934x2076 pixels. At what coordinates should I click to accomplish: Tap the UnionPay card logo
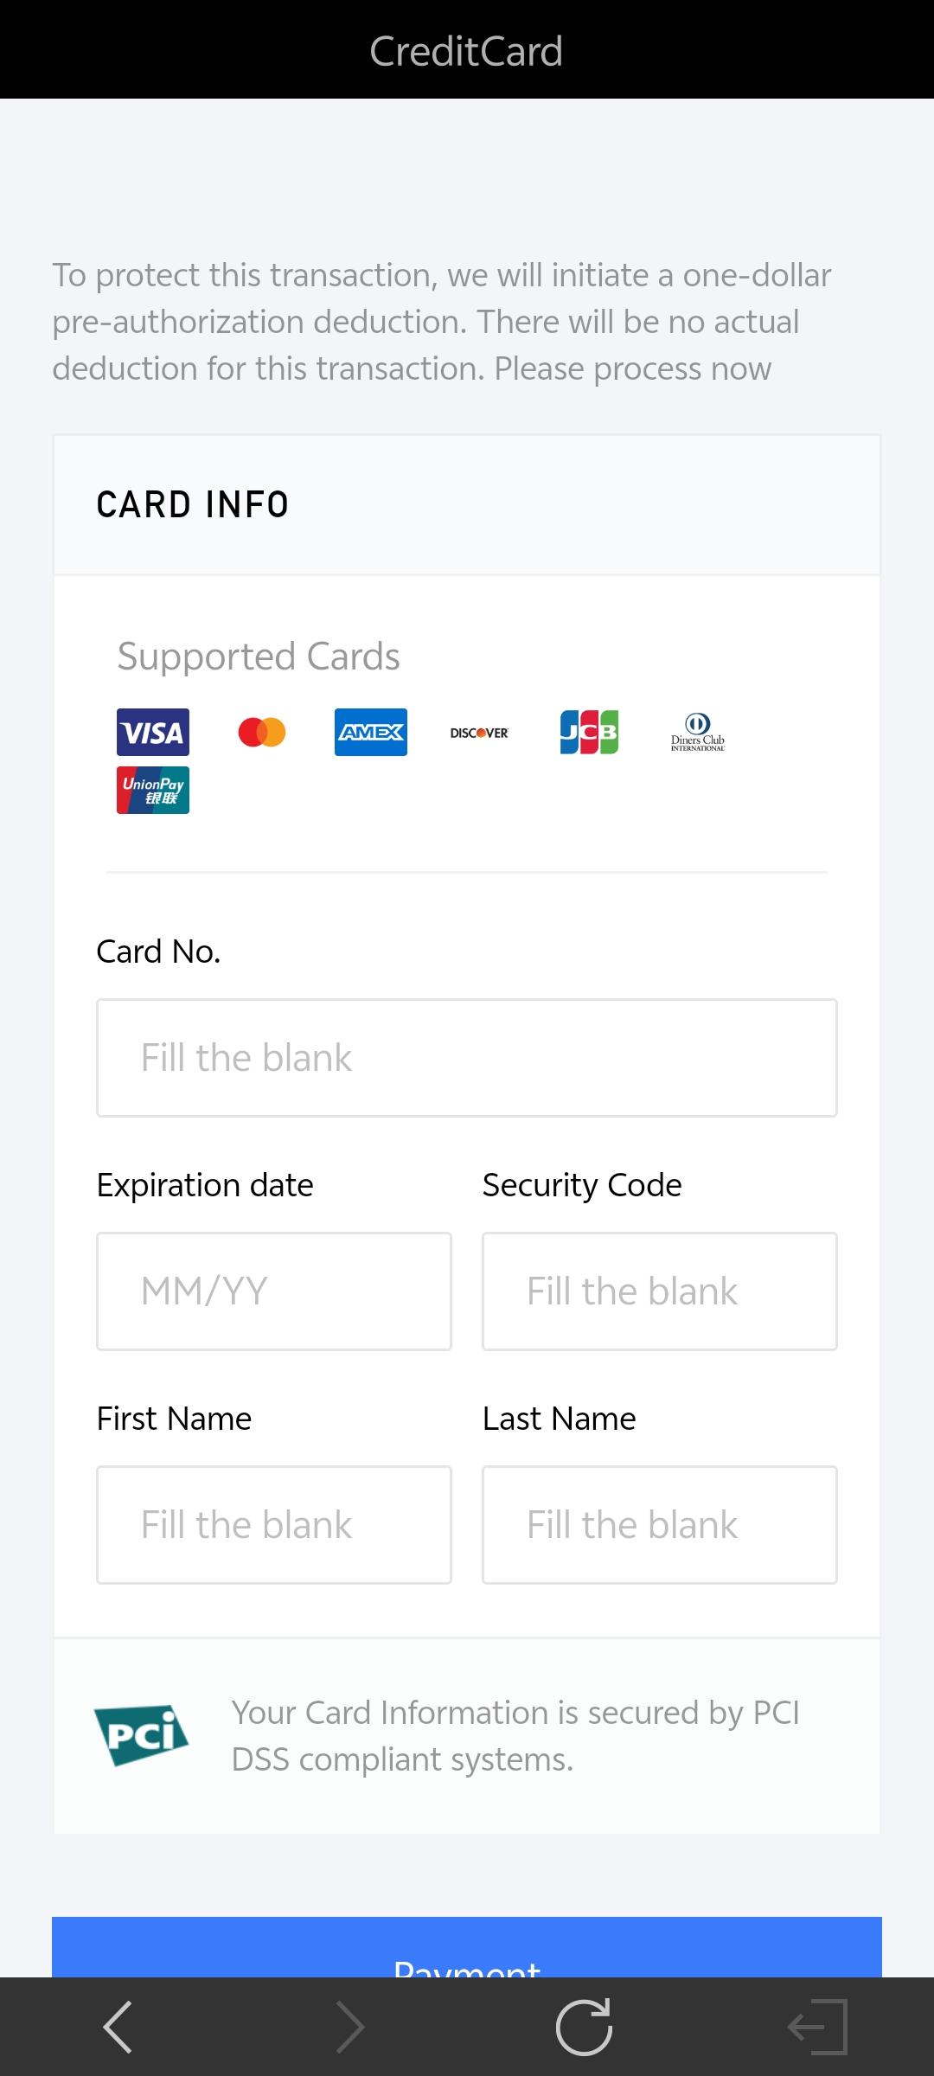tap(153, 791)
